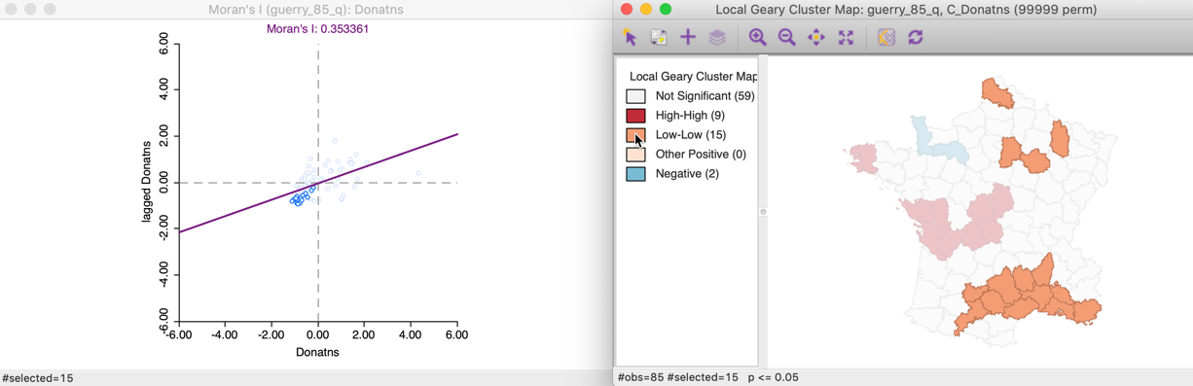Click the invert selection toolbar icon
1193x386 pixels.
[659, 37]
